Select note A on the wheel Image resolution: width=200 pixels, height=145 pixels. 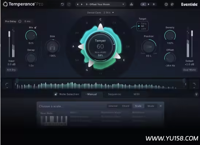(73, 47)
